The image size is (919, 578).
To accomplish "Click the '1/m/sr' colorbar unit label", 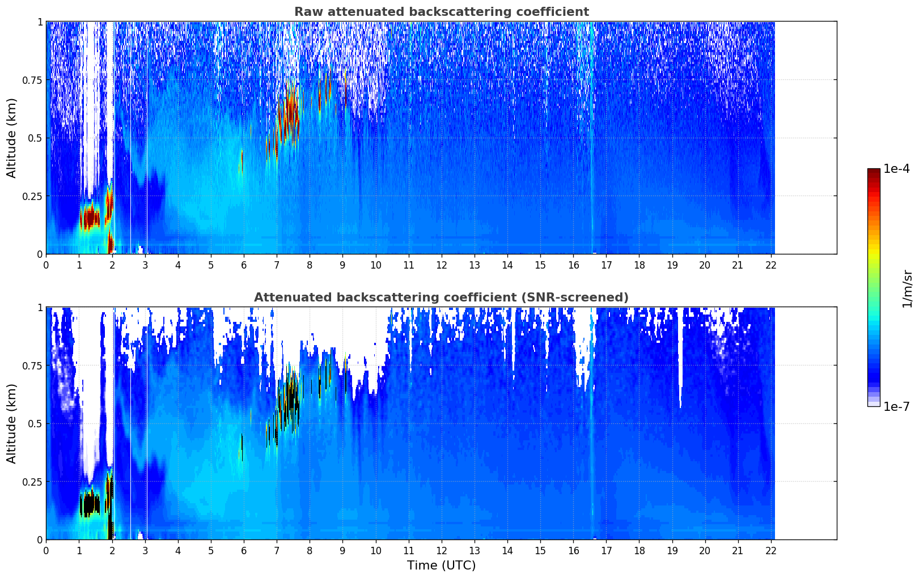I will click(907, 288).
